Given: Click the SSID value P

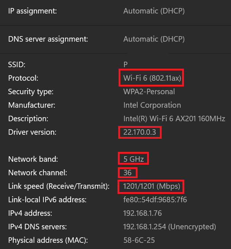Looking at the screenshot, I should [126, 65].
